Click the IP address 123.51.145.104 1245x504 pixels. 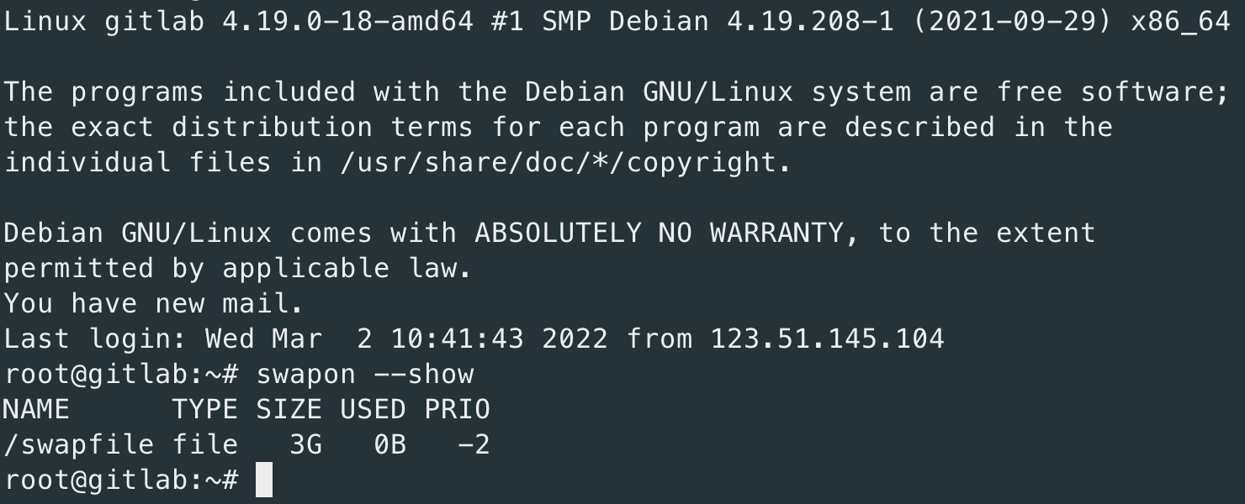[x=828, y=339]
